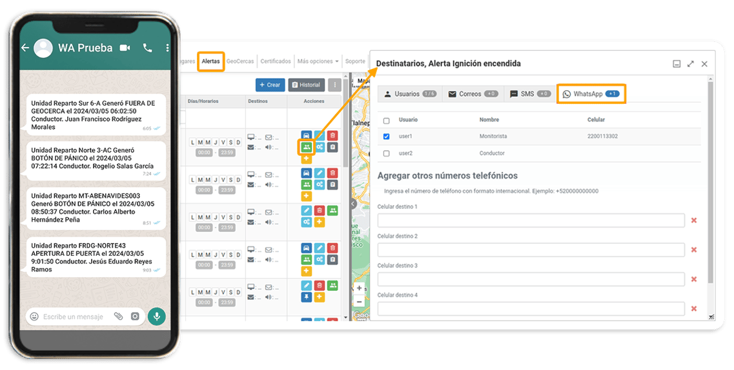Click the phone number 2200113302
734x370 pixels.
tap(602, 137)
